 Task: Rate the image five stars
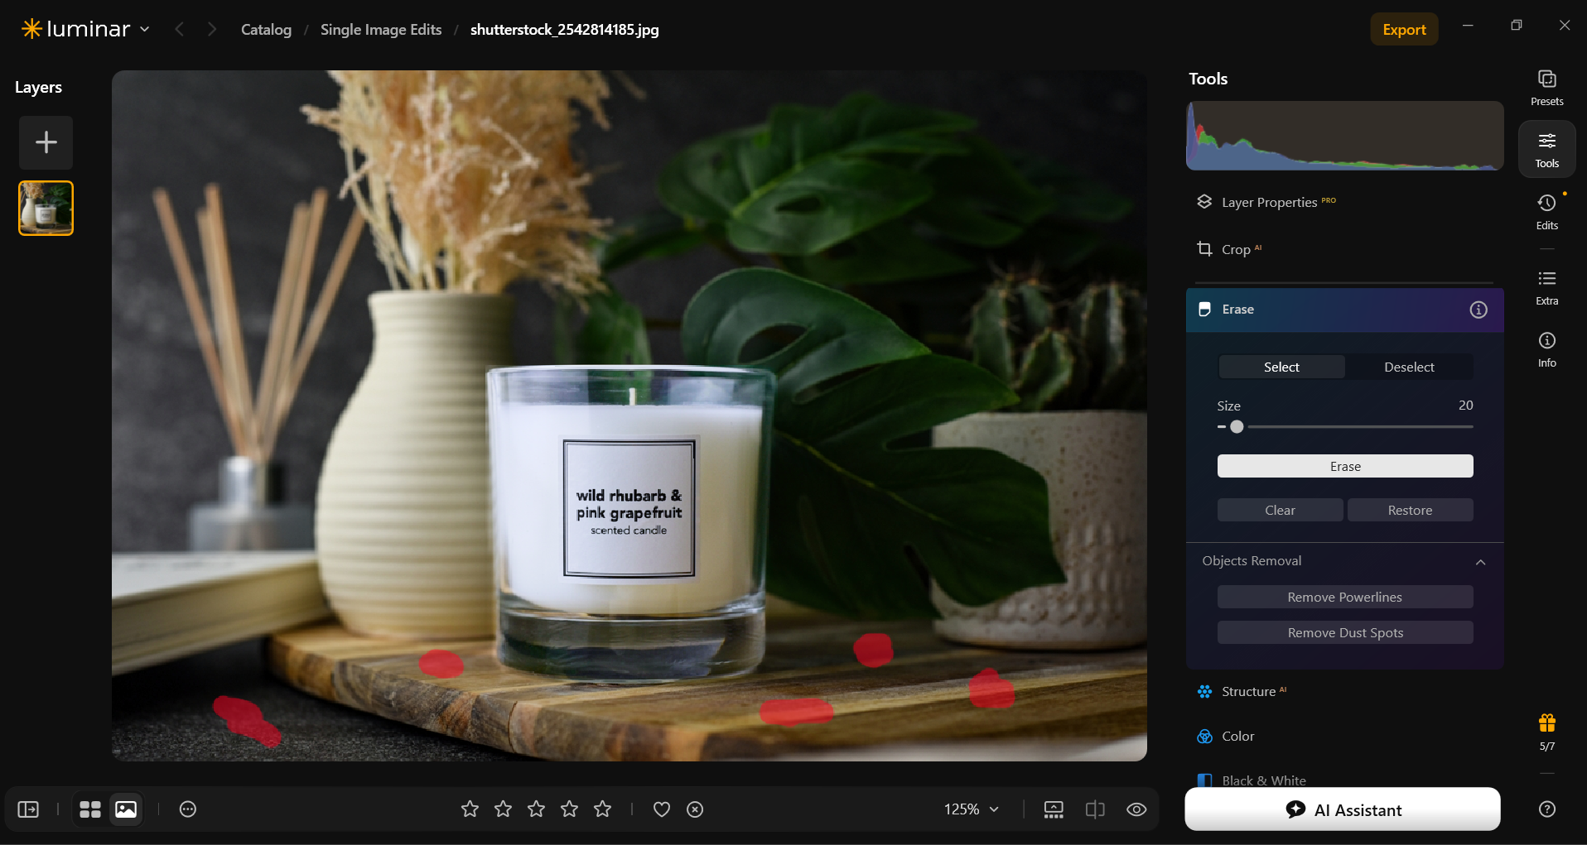(x=602, y=809)
